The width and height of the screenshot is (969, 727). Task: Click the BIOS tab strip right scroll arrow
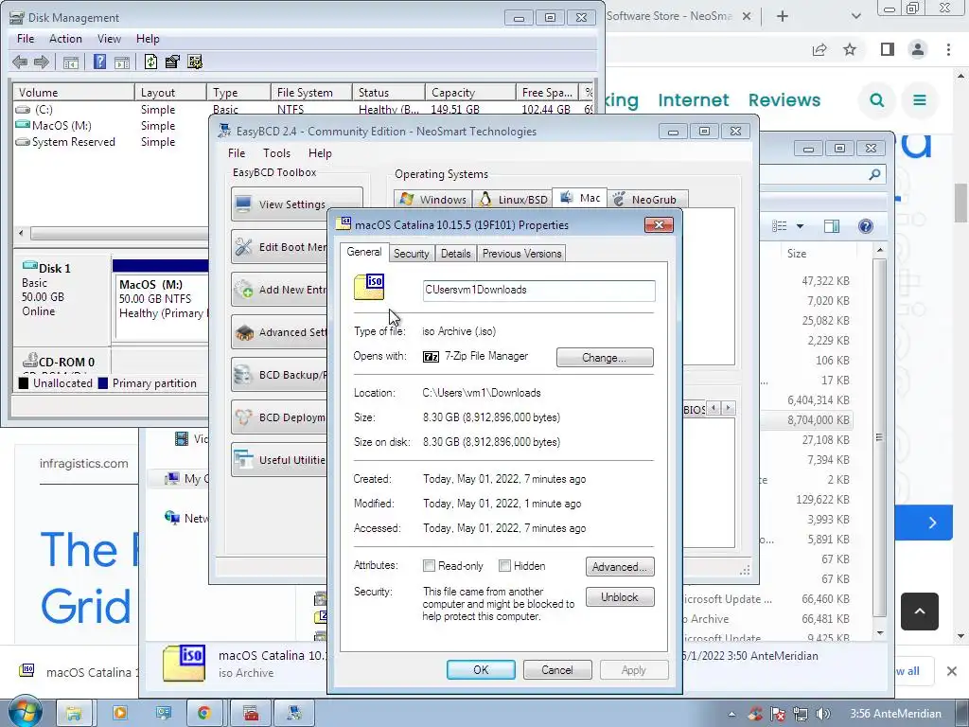coord(729,408)
